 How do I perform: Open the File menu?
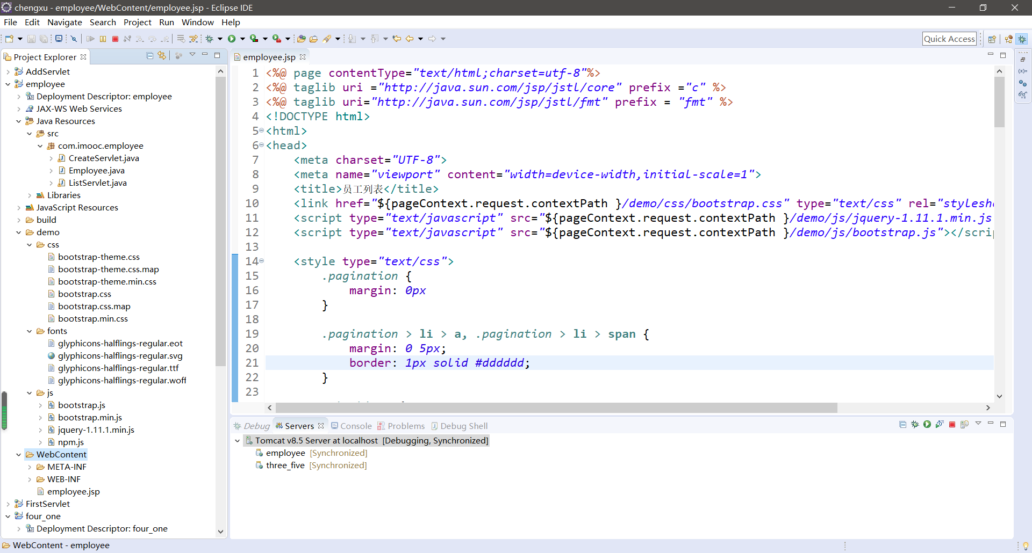[x=10, y=22]
